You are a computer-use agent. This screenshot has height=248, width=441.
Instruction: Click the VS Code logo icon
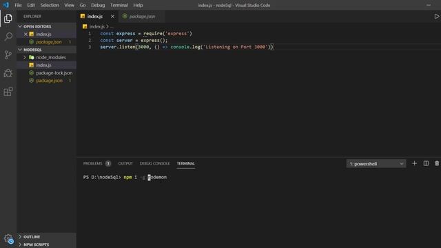coord(6,5)
